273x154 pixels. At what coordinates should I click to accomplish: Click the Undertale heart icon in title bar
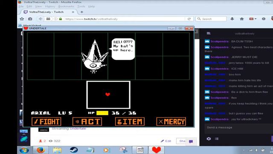(x=26, y=28)
